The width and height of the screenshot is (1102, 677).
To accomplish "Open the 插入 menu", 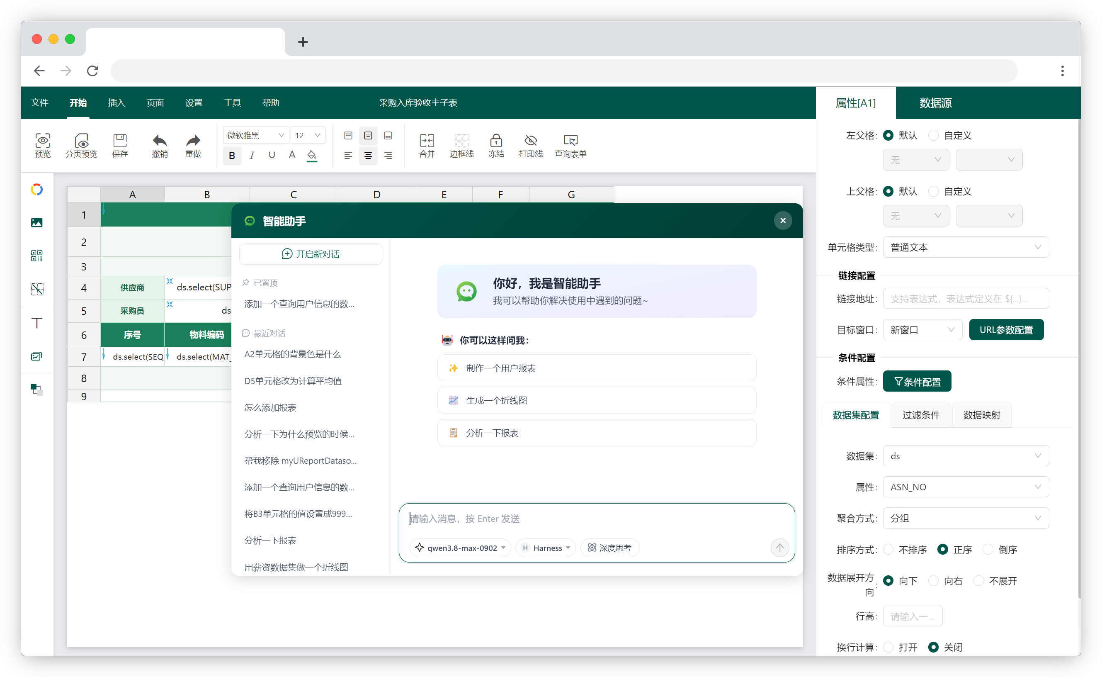I will (x=117, y=102).
